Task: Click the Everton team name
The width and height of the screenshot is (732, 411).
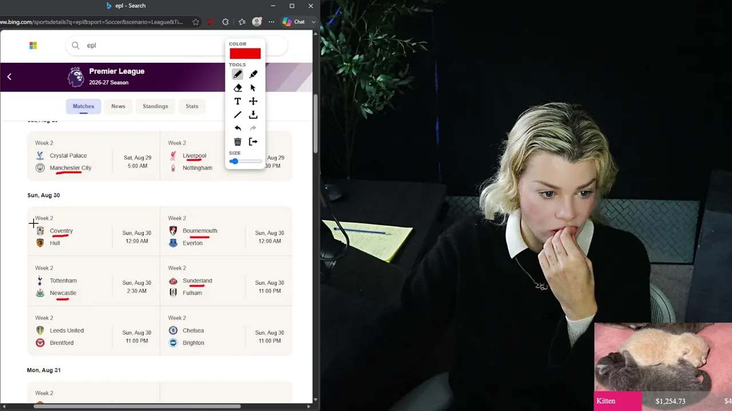Action: tap(193, 243)
